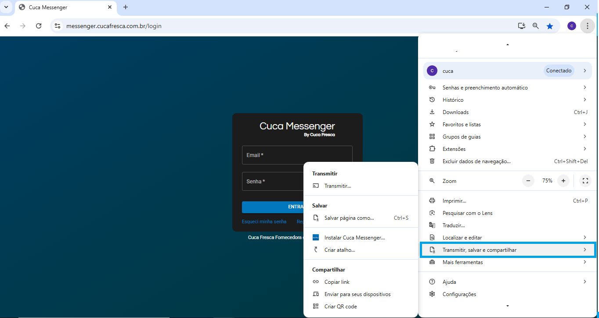Click the Downloads arrow icon
Viewport: 599px width, 318px height.
tap(432, 112)
